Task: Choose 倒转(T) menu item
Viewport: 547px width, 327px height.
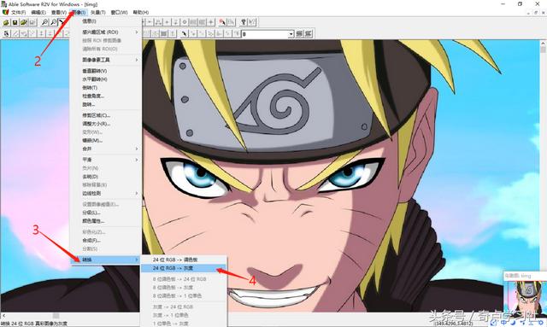Action: click(x=106, y=87)
